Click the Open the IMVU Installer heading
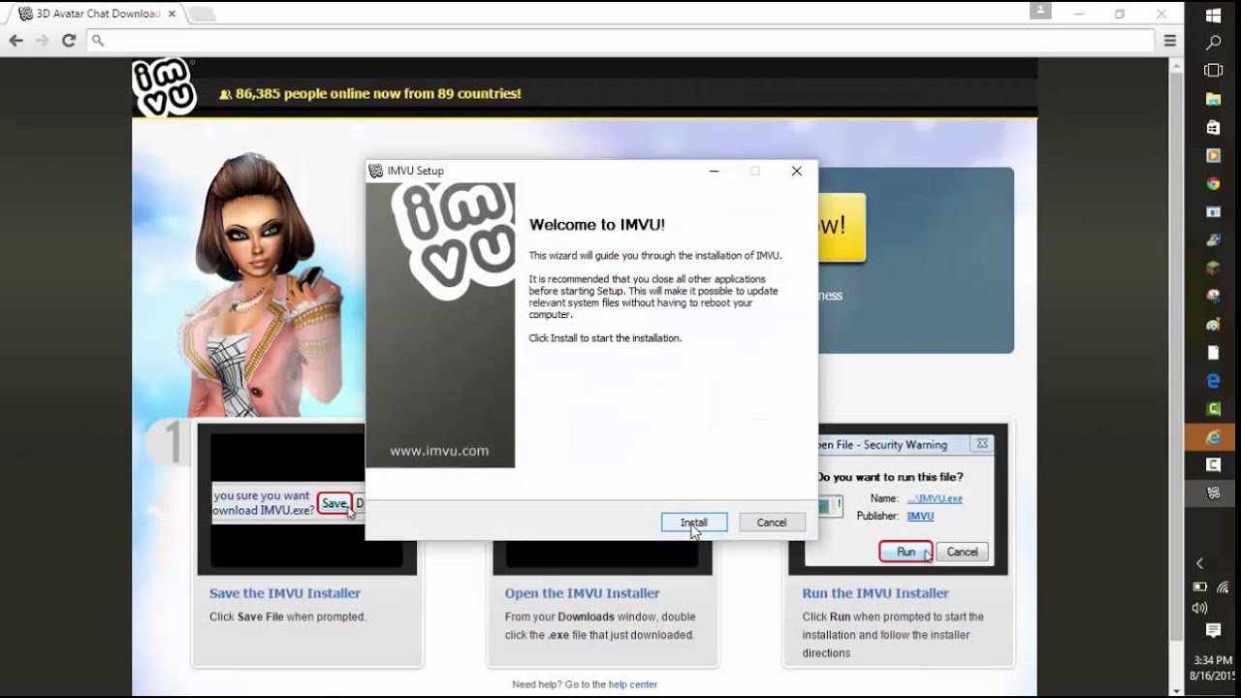The image size is (1241, 698). [582, 593]
